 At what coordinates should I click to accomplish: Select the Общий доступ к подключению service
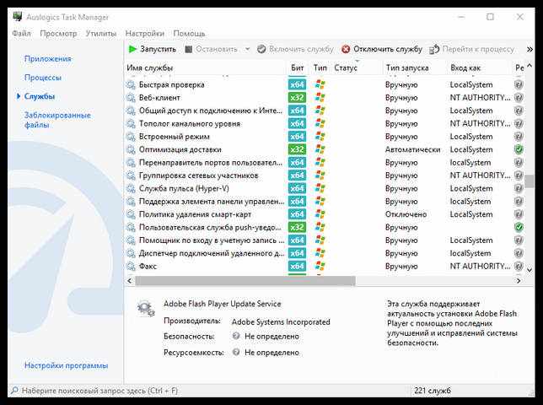[324, 111]
